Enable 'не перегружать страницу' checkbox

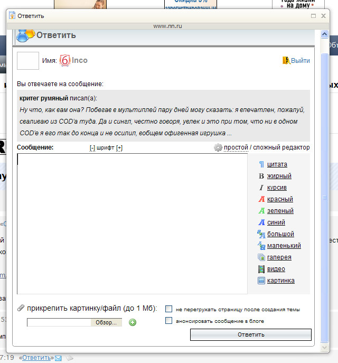click(169, 309)
